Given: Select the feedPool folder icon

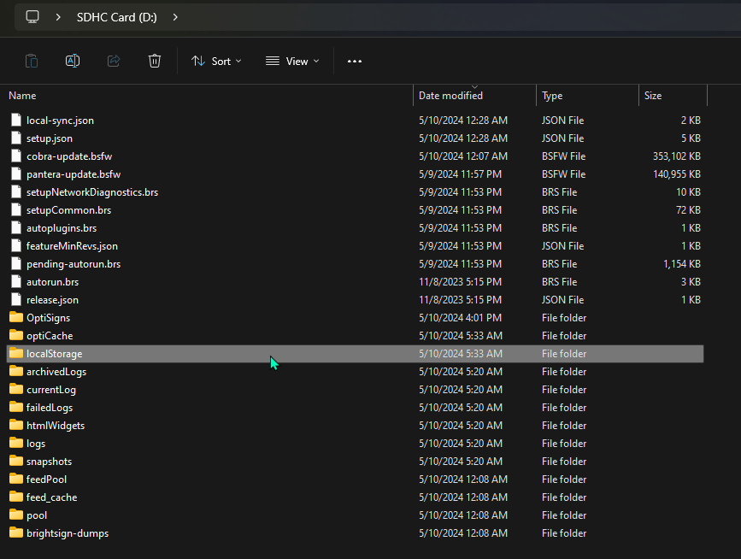Looking at the screenshot, I should tap(16, 479).
